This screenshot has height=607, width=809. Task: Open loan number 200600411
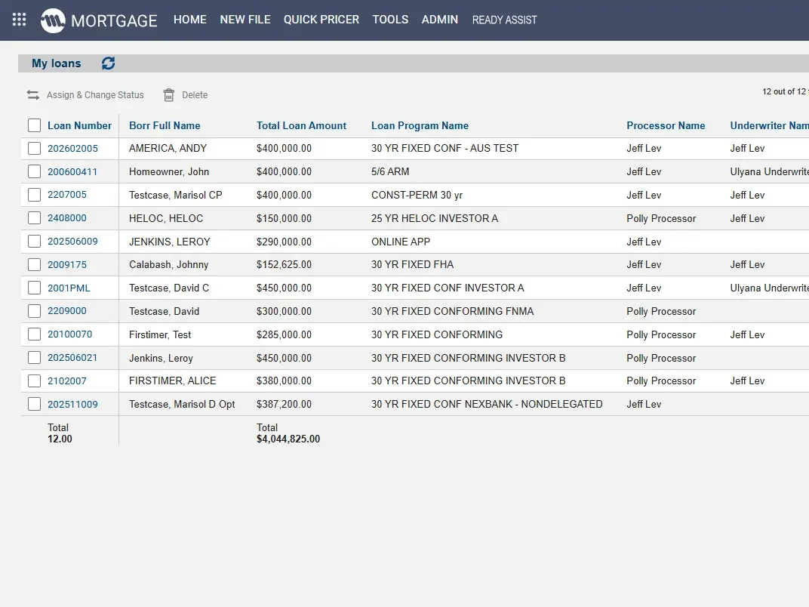pos(72,172)
